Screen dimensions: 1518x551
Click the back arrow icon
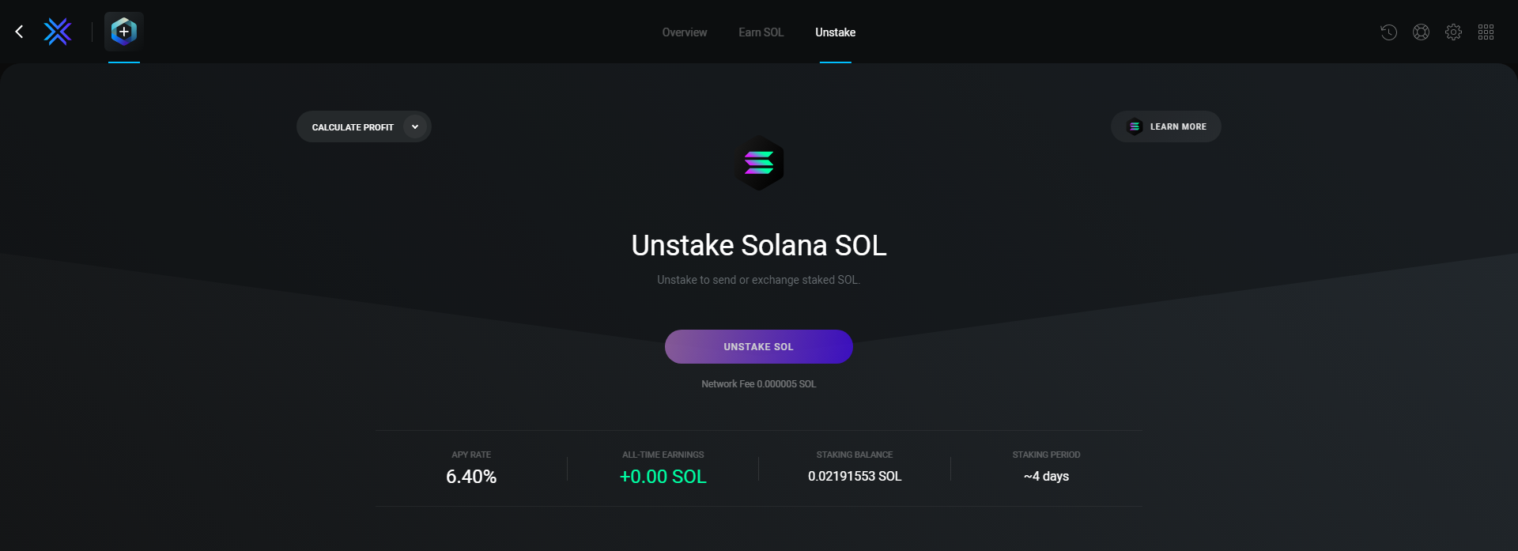pos(20,32)
